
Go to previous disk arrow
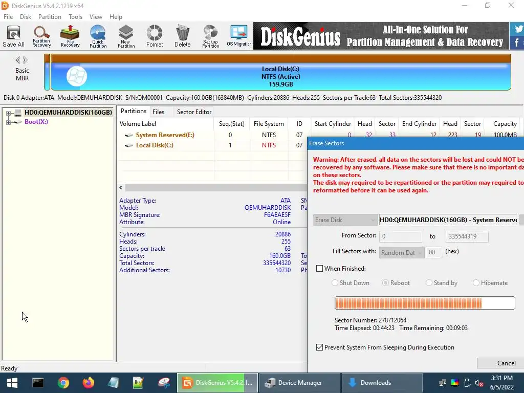pyautogui.click(x=17, y=60)
